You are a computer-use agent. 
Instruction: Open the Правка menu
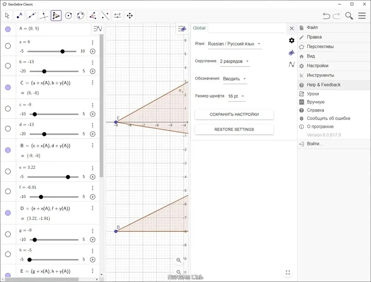coord(333,37)
